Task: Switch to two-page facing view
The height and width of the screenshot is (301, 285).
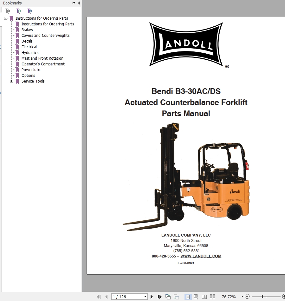Action: [x=204, y=297]
